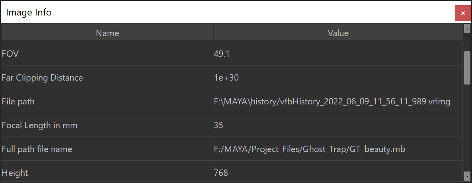Select the Height row label
This screenshot has height=183, width=472.
(15, 173)
